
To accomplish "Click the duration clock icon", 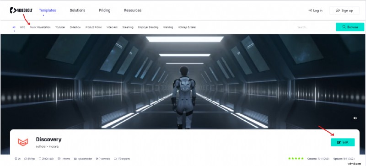I will 16,159.
